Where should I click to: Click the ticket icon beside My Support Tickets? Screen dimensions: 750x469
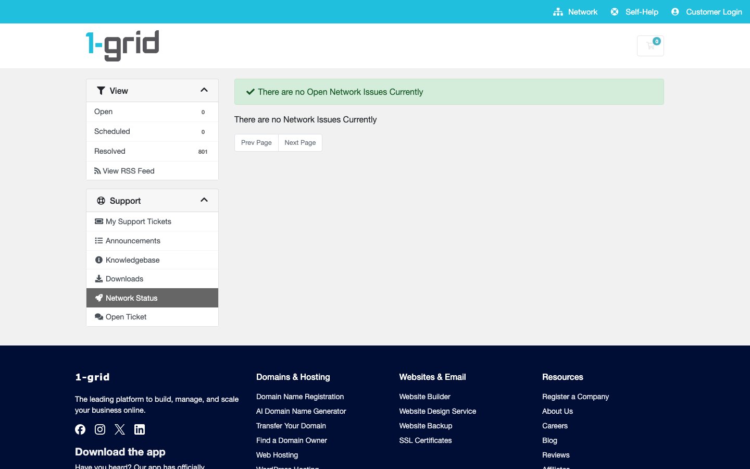pos(99,221)
